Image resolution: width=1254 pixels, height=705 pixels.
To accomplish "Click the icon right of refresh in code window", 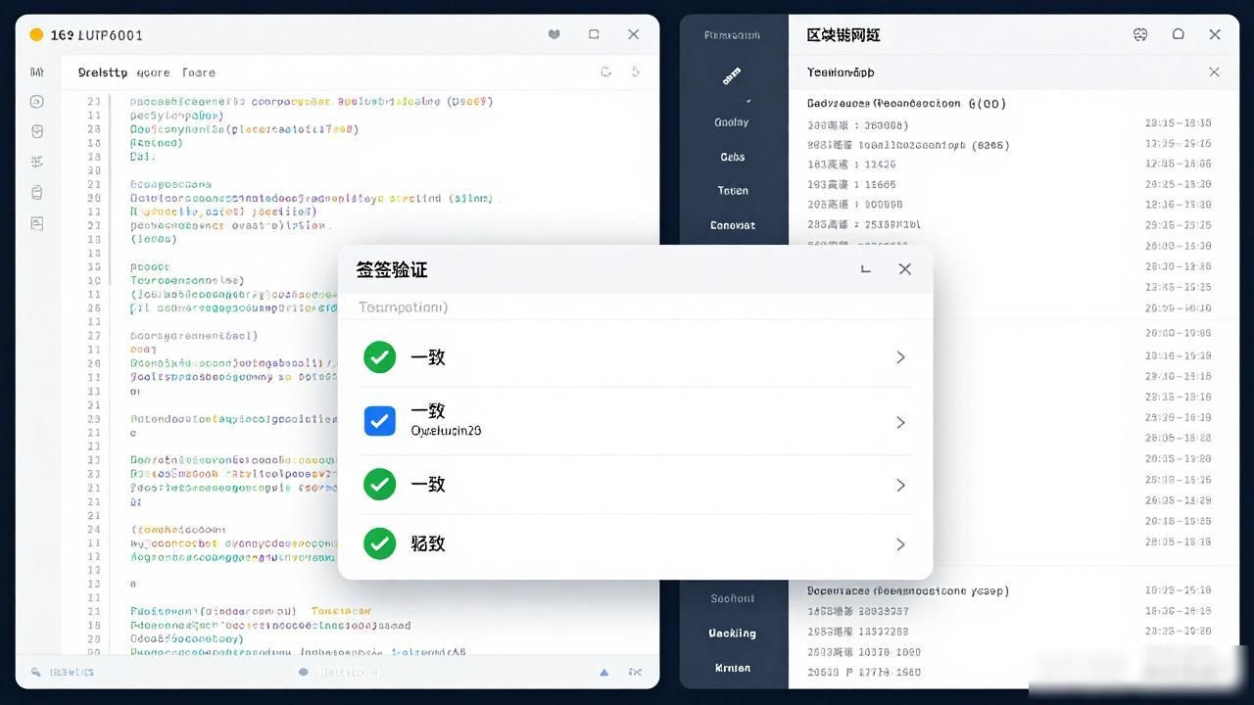I will (x=636, y=71).
